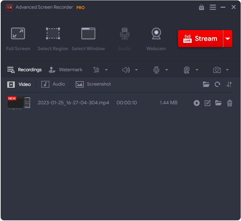Open file location of the recording

point(218,103)
